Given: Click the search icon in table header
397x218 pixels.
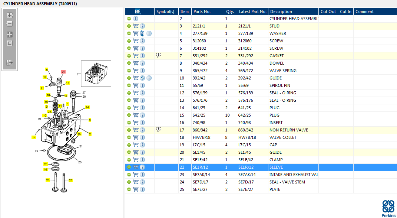Looking at the screenshot, I should [x=138, y=12].
